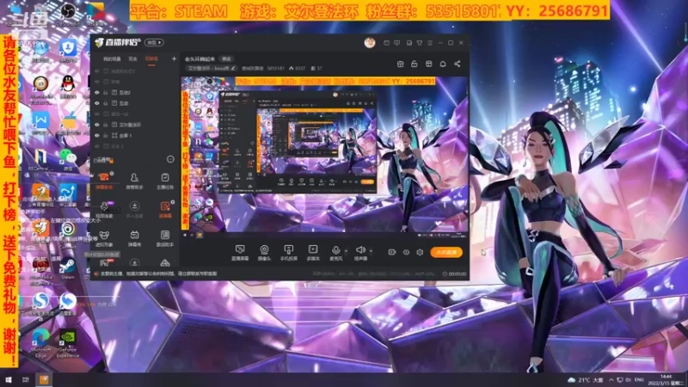This screenshot has width=688, height=387.
Task: Toggle lock on the 艾尔登法环 source
Action: pyautogui.click(x=105, y=125)
